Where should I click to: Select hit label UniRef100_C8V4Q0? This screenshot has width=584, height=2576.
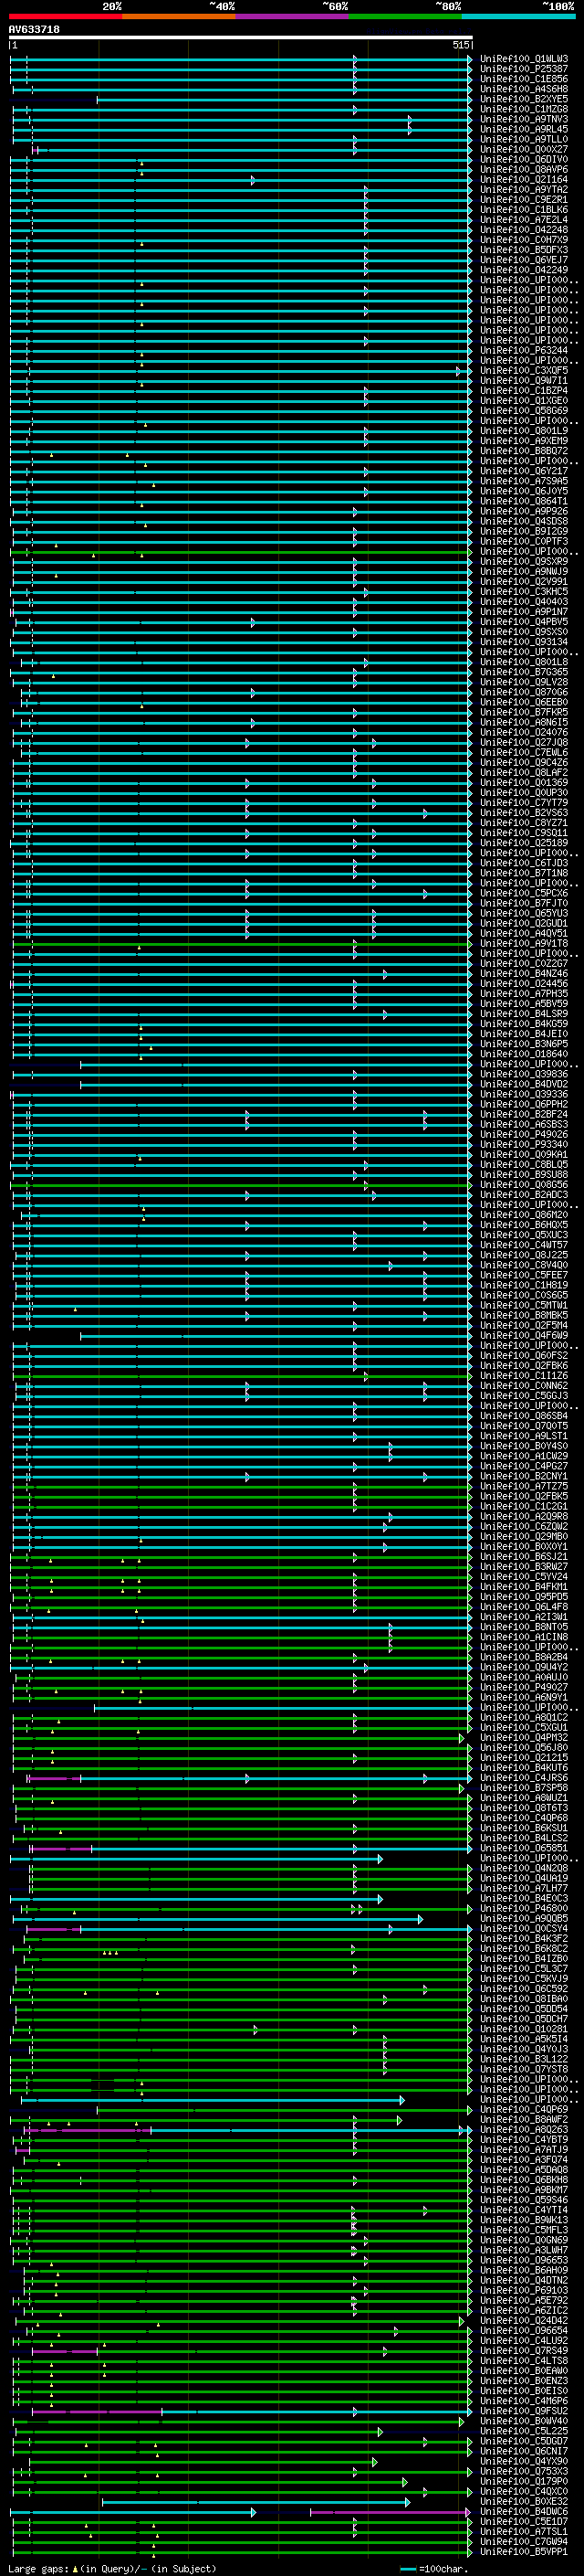[x=524, y=1265]
